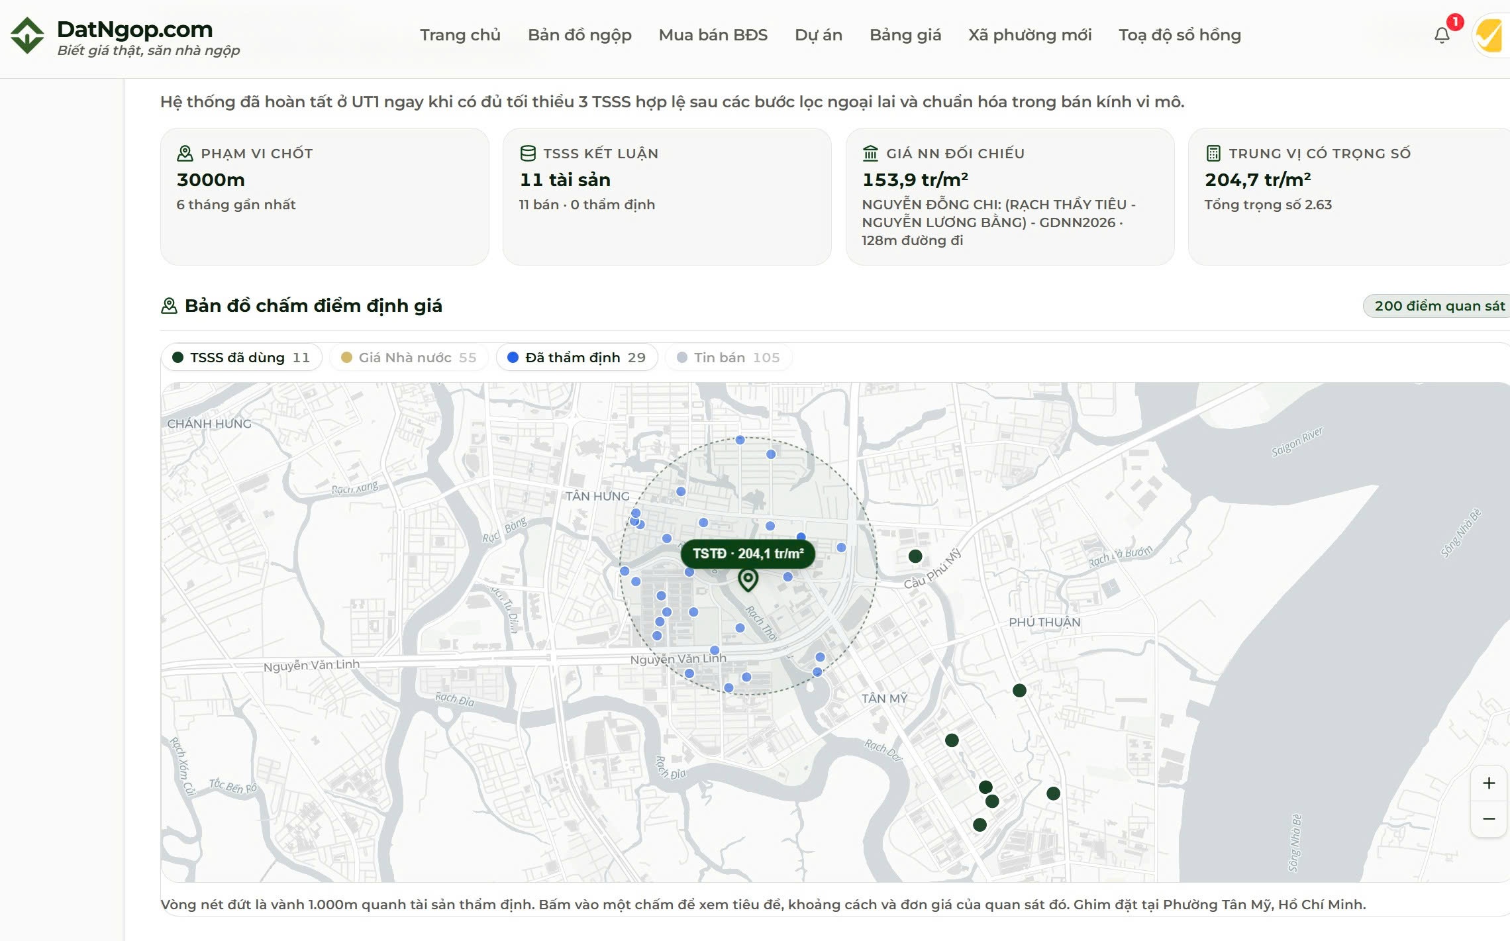The height and width of the screenshot is (941, 1510).
Task: Open Dự án menu item
Action: (x=819, y=35)
